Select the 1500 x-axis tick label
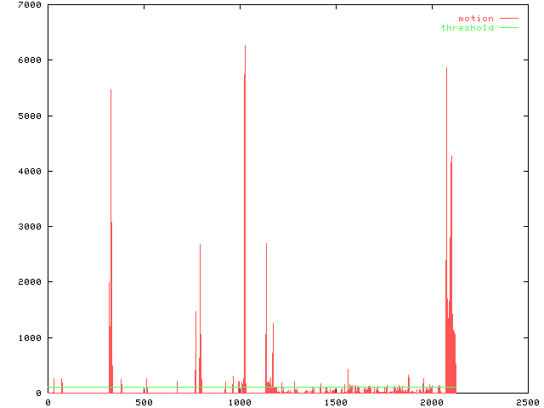 click(335, 402)
